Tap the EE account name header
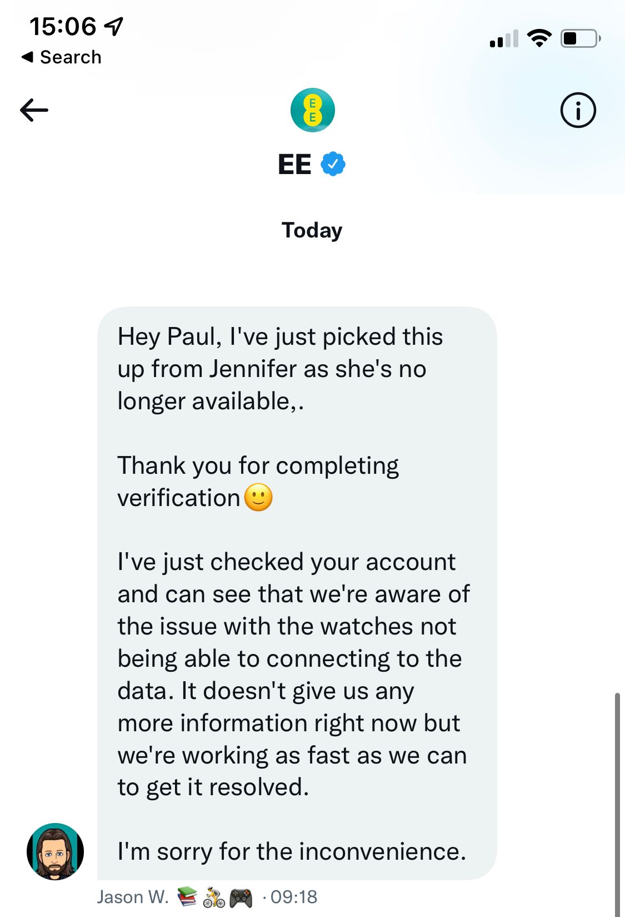 (294, 164)
